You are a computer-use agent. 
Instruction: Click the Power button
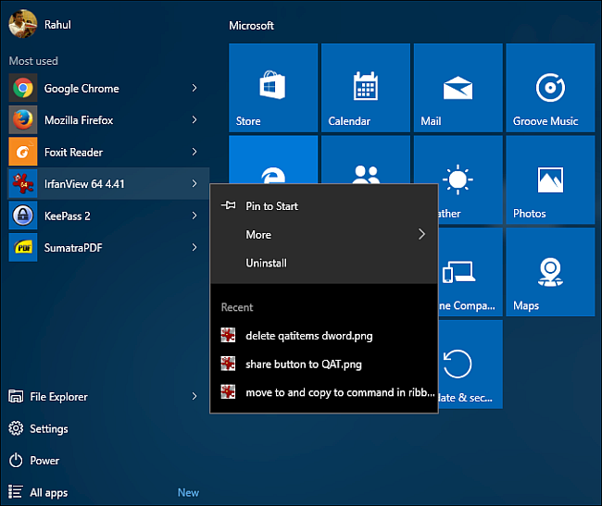[x=44, y=461]
